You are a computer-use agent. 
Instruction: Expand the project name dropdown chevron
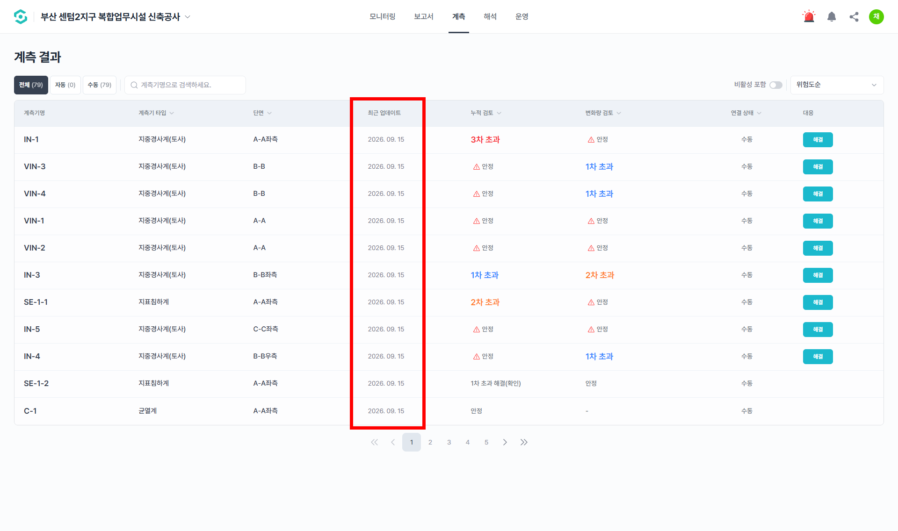point(188,17)
